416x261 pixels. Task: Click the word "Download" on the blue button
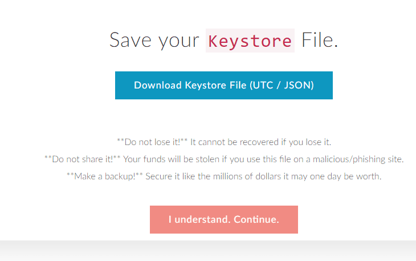click(157, 85)
